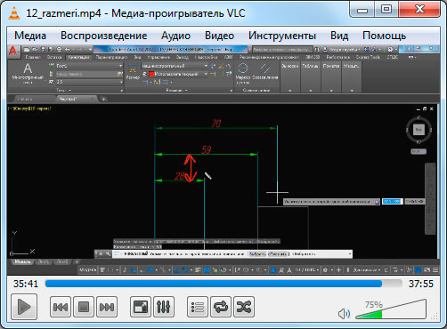Open the Воспроизведение menu

pyautogui.click(x=103, y=36)
